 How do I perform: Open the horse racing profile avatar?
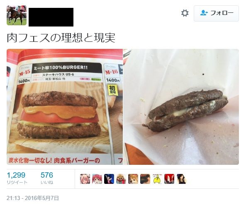(x=17, y=15)
